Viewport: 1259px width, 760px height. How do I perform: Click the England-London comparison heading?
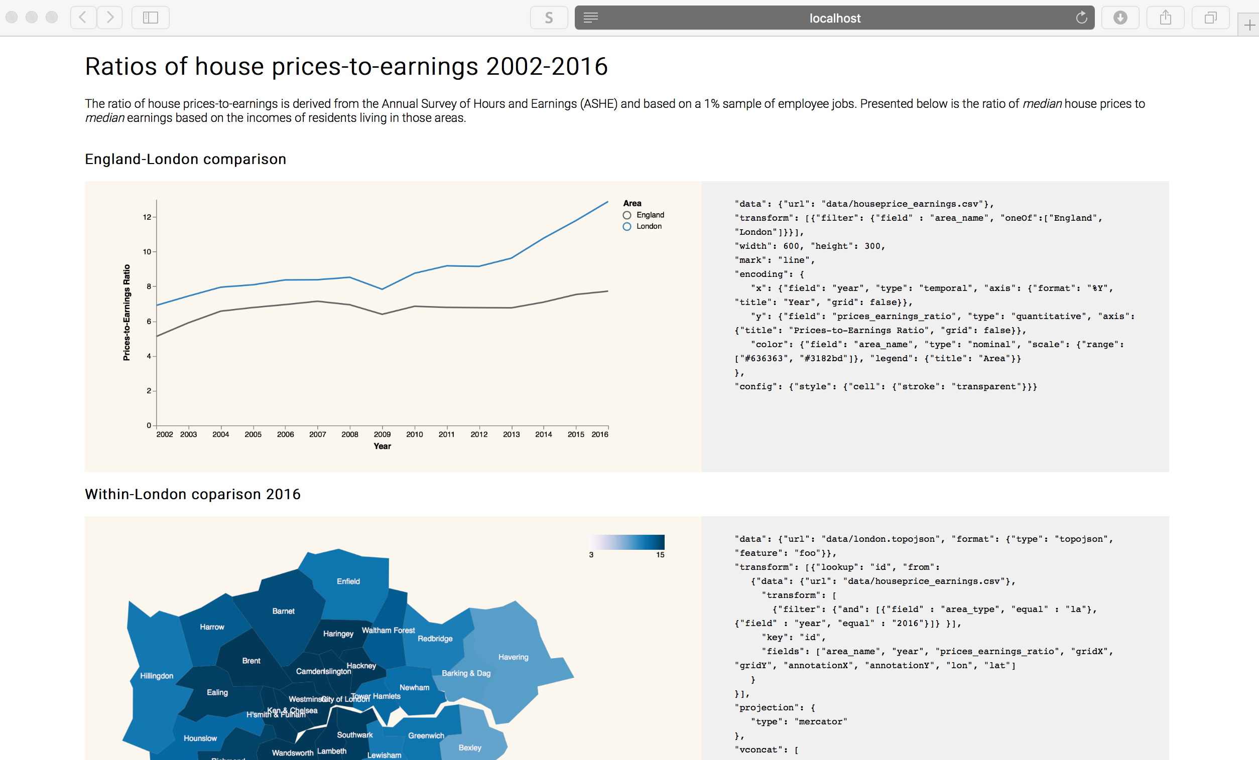point(185,159)
